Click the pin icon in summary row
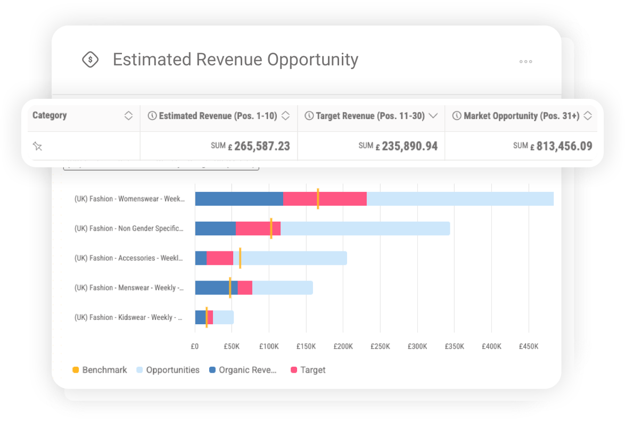The image size is (625, 422). (x=37, y=146)
